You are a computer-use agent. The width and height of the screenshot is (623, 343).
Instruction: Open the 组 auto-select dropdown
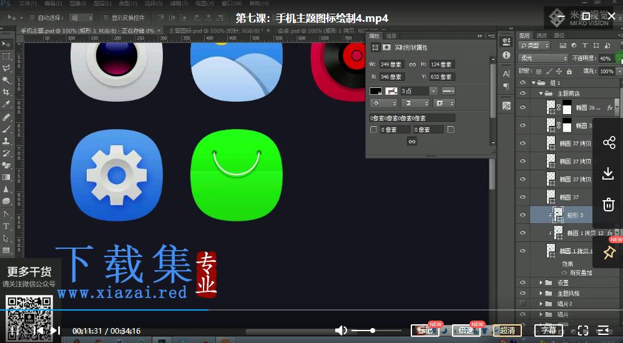tap(81, 18)
